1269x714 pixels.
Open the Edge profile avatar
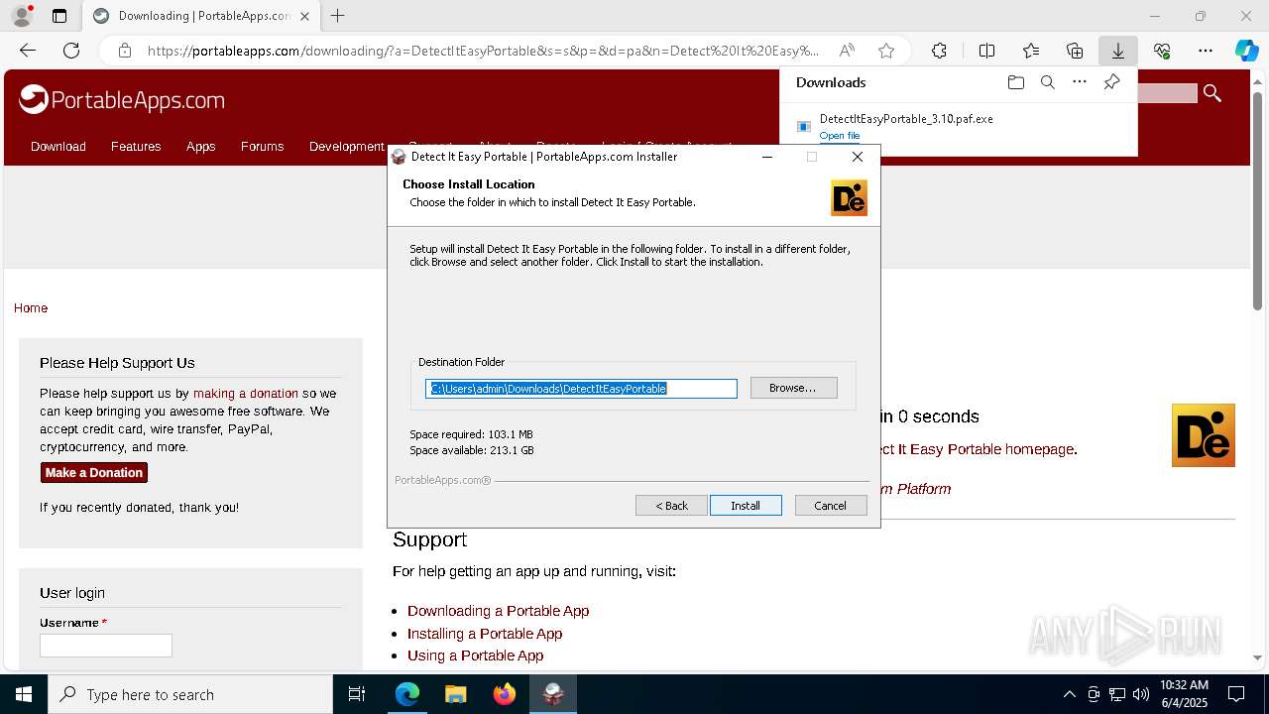tap(22, 16)
